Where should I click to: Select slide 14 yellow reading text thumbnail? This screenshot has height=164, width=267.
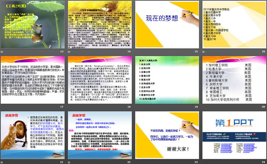(x=100, y=25)
